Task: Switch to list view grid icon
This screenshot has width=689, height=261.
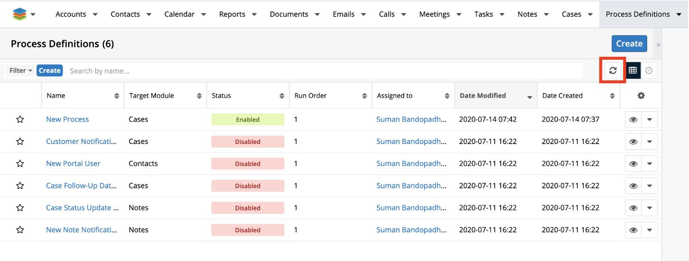Action: tap(633, 71)
